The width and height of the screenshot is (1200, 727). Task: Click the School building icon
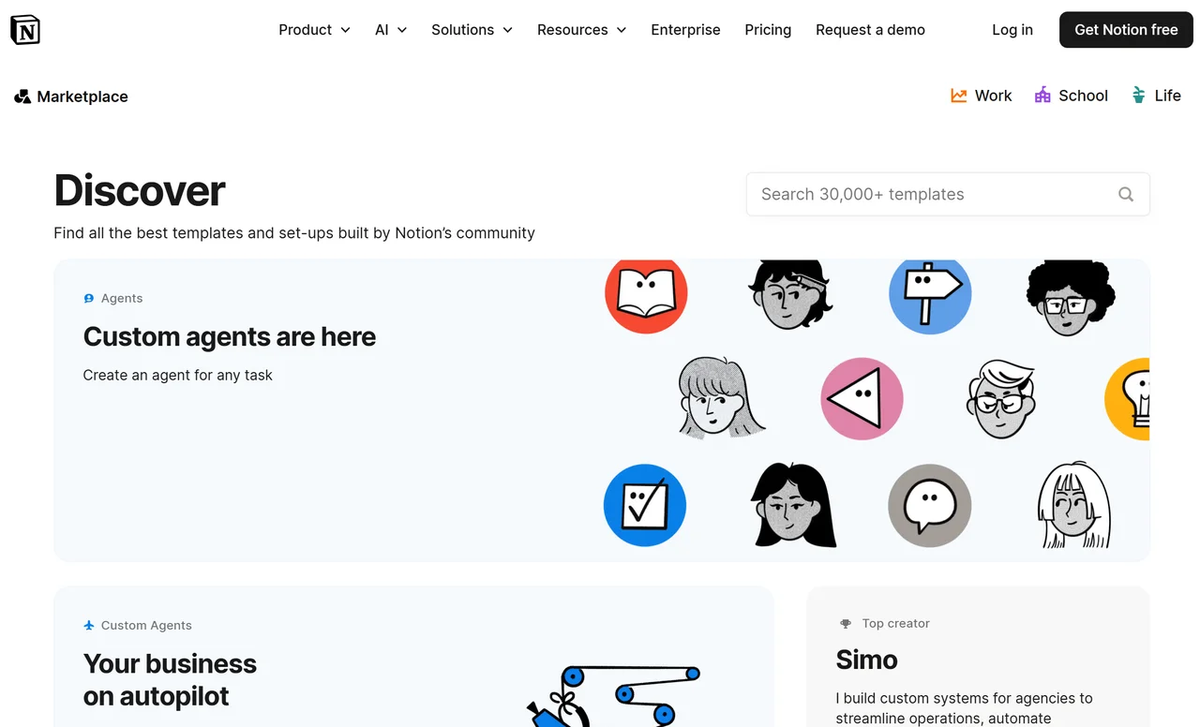click(1042, 95)
